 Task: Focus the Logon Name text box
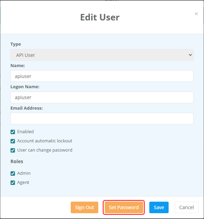click(x=102, y=97)
